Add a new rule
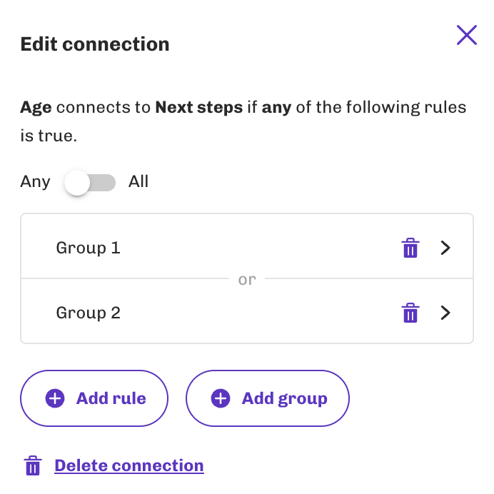The image size is (494, 494). (x=94, y=398)
